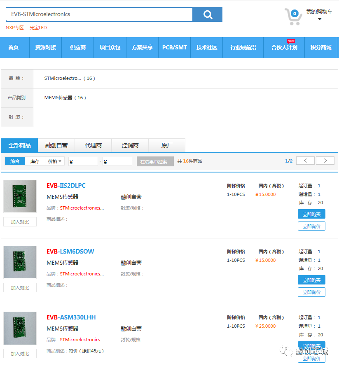339x366 pixels.
Task: Open the EVB-ASM330LHH product title
Action: (71, 317)
